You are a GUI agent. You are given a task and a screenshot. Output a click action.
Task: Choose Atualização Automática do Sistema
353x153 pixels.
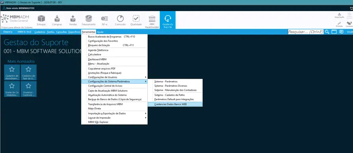click(x=114, y=95)
